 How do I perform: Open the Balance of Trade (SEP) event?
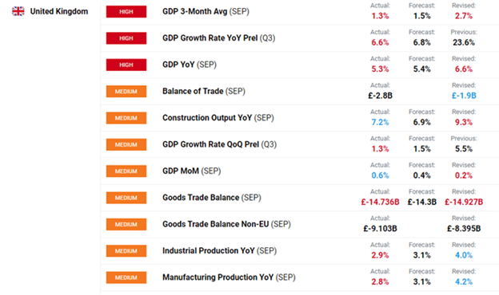pyautogui.click(x=204, y=92)
